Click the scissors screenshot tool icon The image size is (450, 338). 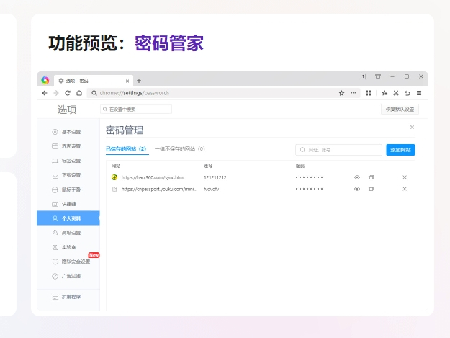[396, 93]
